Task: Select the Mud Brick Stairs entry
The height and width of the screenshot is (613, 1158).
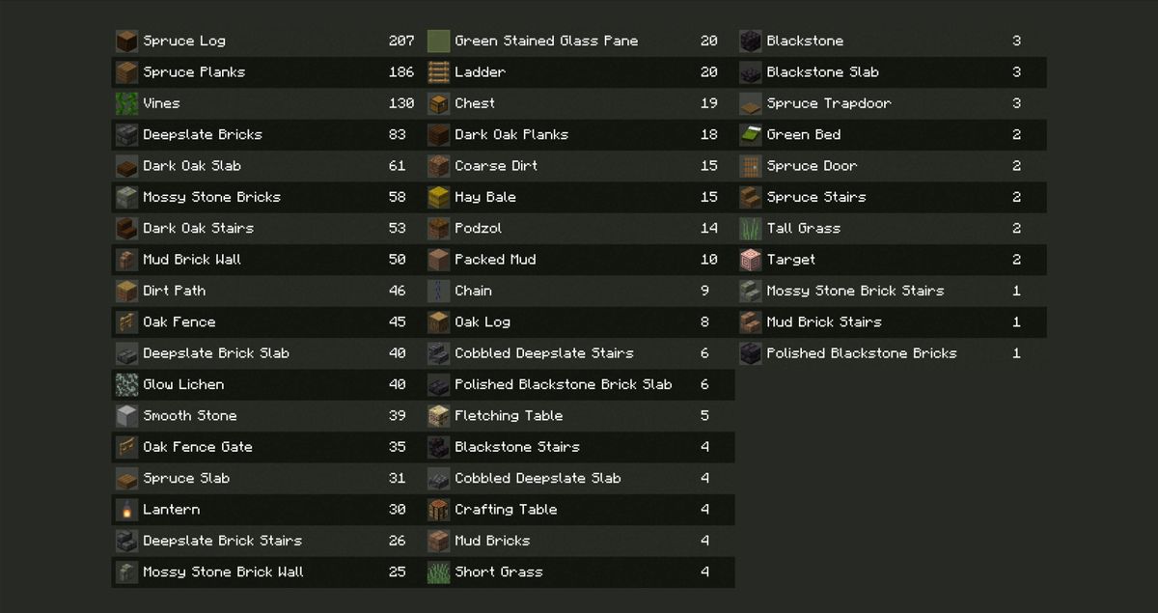Action: [823, 322]
